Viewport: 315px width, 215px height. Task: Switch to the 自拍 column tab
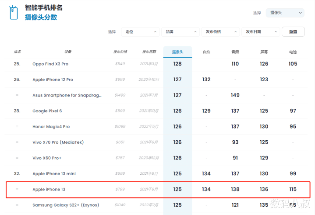(206, 52)
